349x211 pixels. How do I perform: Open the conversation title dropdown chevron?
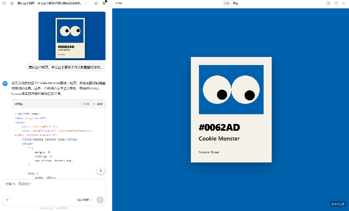[x=85, y=3]
